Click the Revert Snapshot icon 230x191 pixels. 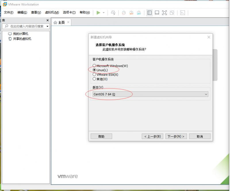tap(132, 12)
